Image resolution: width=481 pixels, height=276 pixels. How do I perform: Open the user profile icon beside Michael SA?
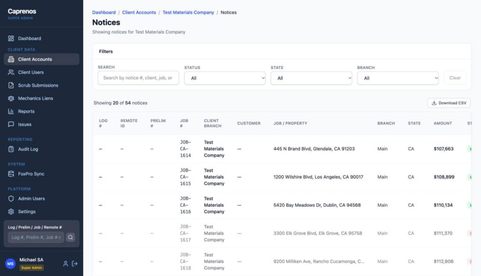[x=65, y=264]
